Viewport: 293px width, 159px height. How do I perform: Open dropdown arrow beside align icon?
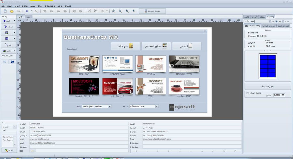[107, 11]
